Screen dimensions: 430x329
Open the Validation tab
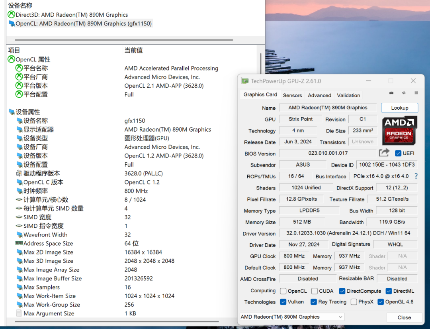click(348, 95)
